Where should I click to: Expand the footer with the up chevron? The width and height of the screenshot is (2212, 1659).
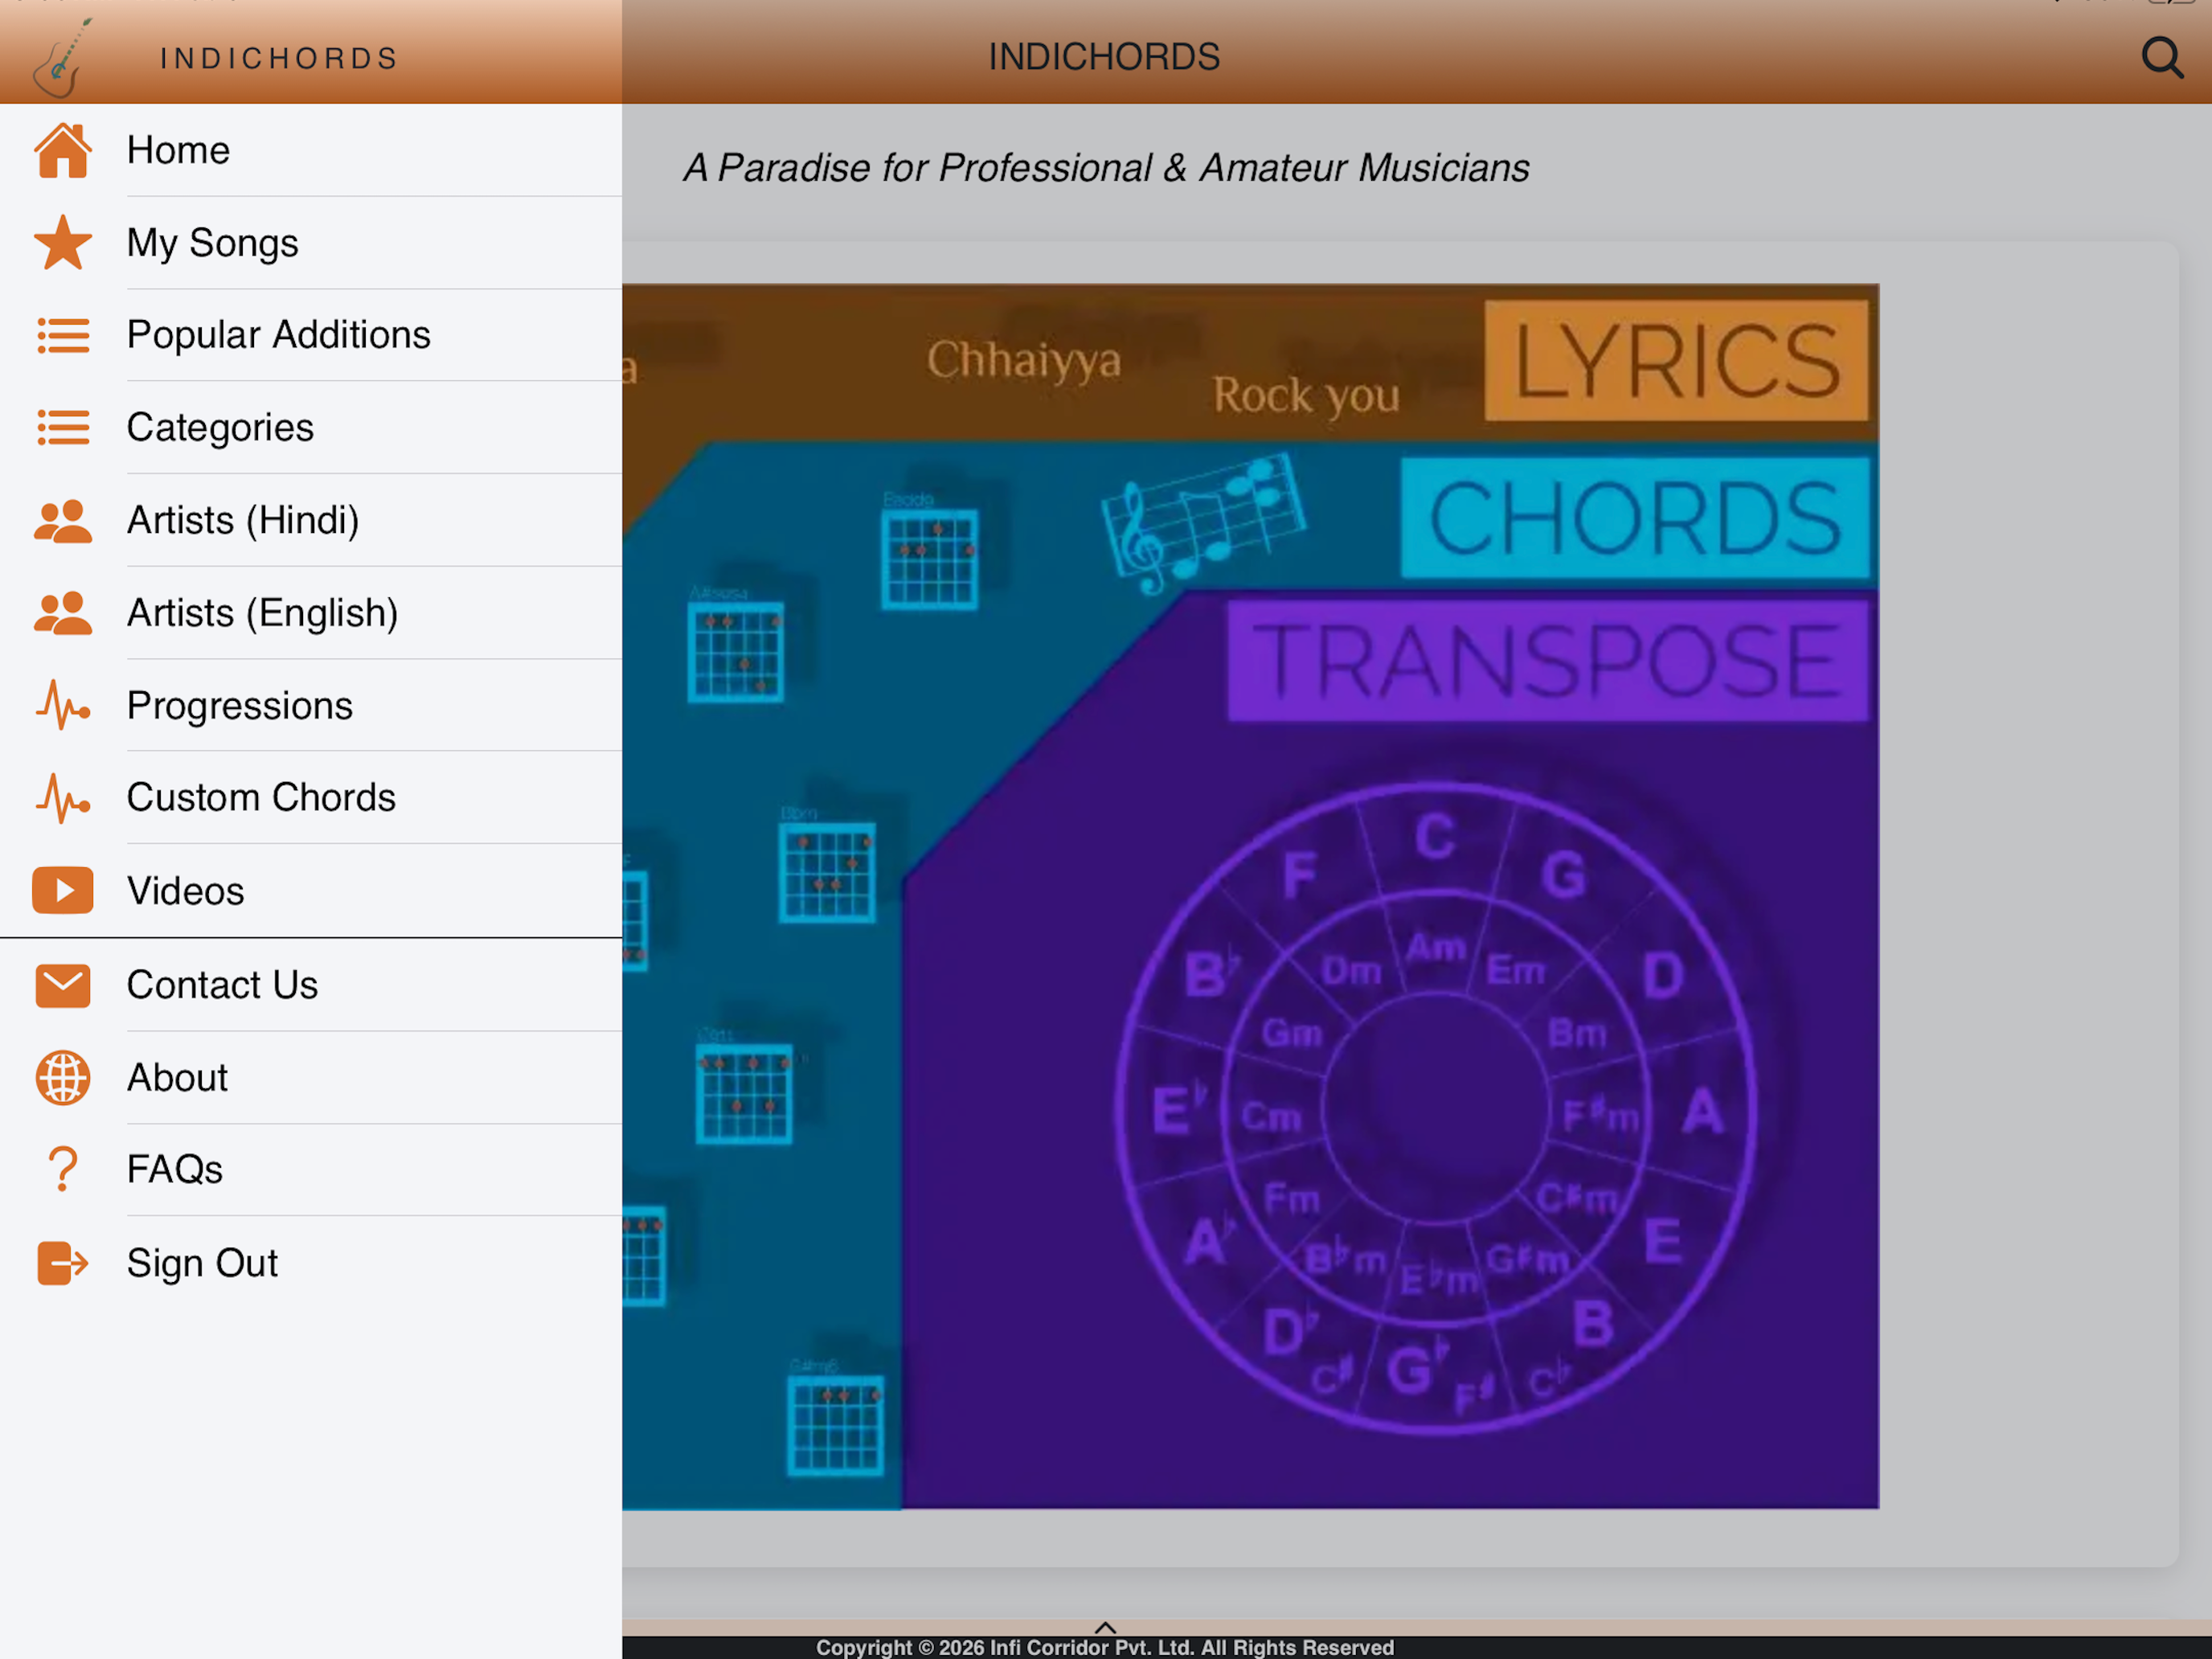click(x=1105, y=1628)
